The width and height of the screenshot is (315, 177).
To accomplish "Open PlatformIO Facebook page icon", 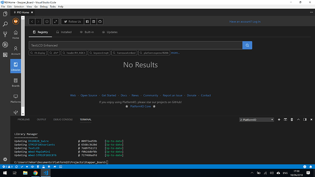I will coord(87,21).
